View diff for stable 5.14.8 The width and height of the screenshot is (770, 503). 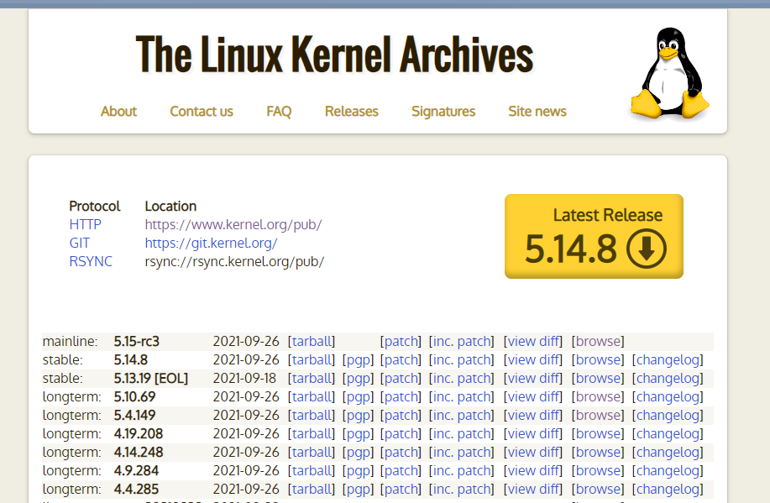coord(533,360)
